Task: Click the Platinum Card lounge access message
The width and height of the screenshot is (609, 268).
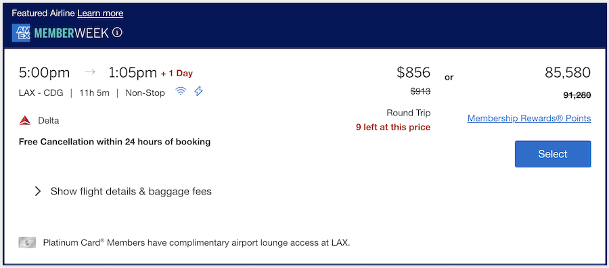Action: click(x=196, y=243)
